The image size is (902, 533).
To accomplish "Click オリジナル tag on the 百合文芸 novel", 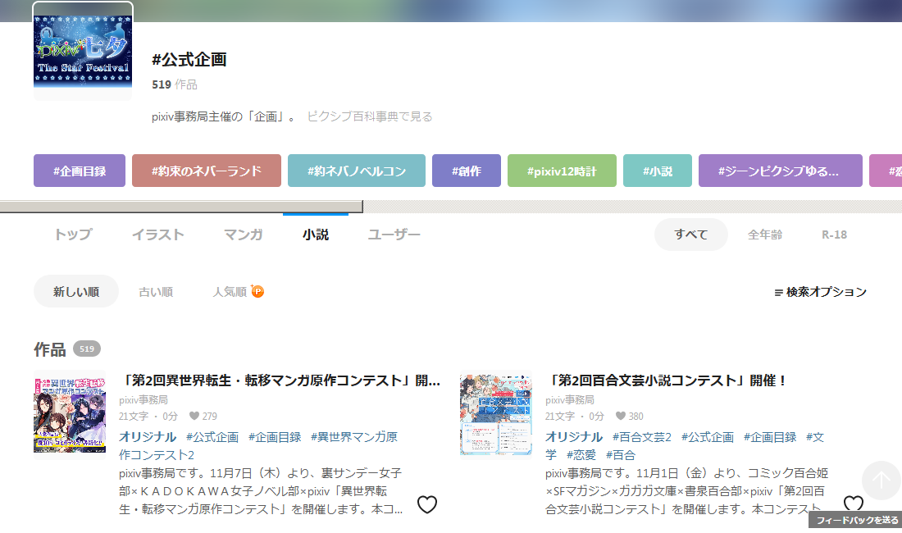I will 573,437.
